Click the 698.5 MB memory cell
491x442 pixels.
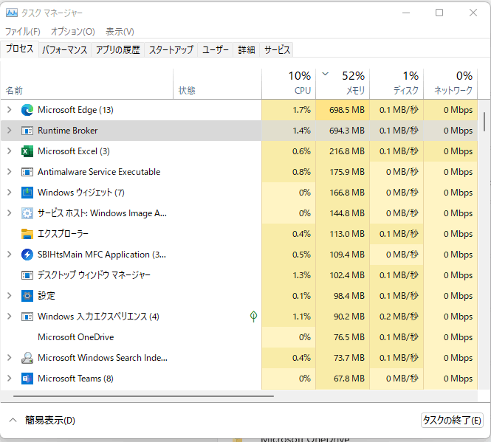point(343,110)
